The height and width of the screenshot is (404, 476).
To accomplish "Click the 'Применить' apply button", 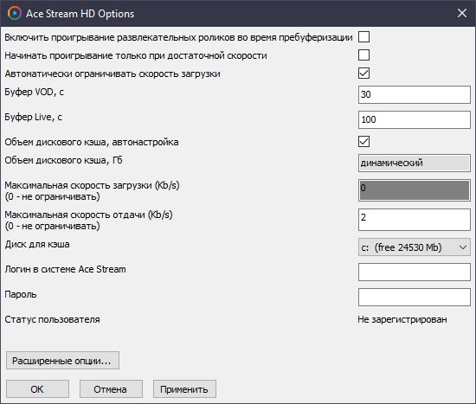I will 184,388.
